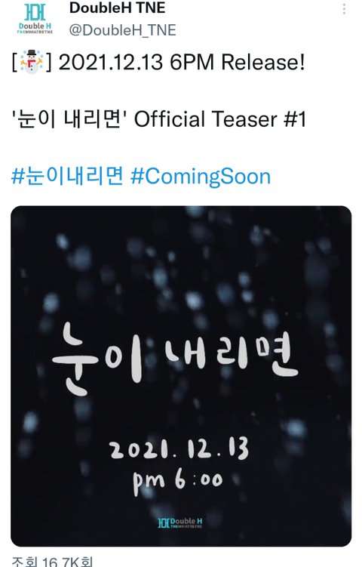Select the Official Teaser text in tweet
The width and height of the screenshot is (362, 567).
[206, 119]
